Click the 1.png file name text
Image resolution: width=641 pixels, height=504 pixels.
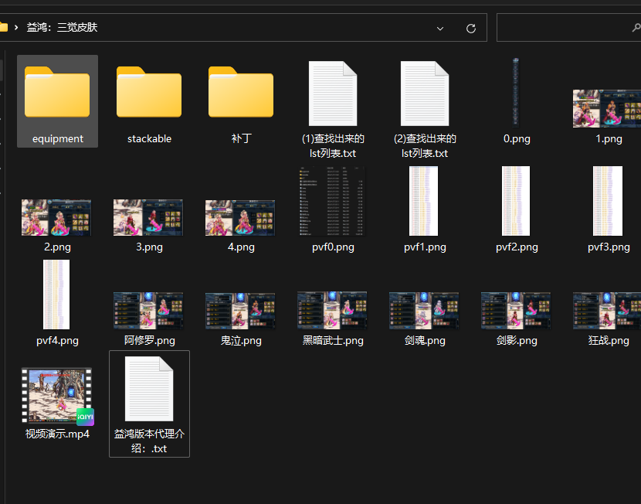click(609, 138)
